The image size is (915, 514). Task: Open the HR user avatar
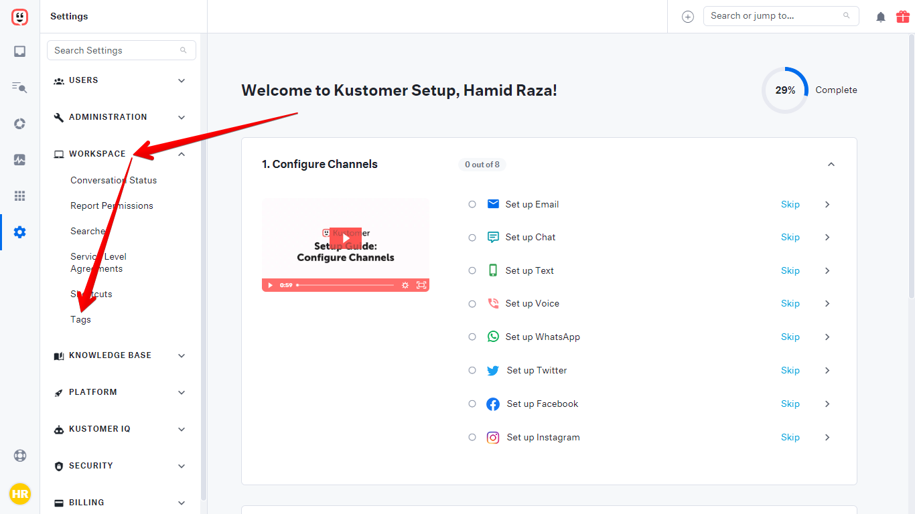[20, 494]
